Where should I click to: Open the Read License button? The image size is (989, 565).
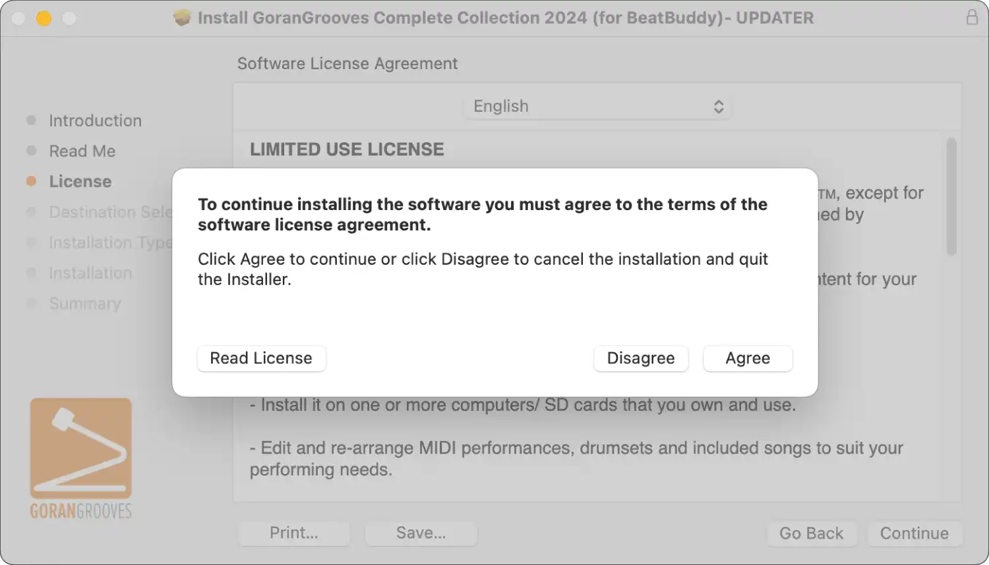pyautogui.click(x=261, y=358)
